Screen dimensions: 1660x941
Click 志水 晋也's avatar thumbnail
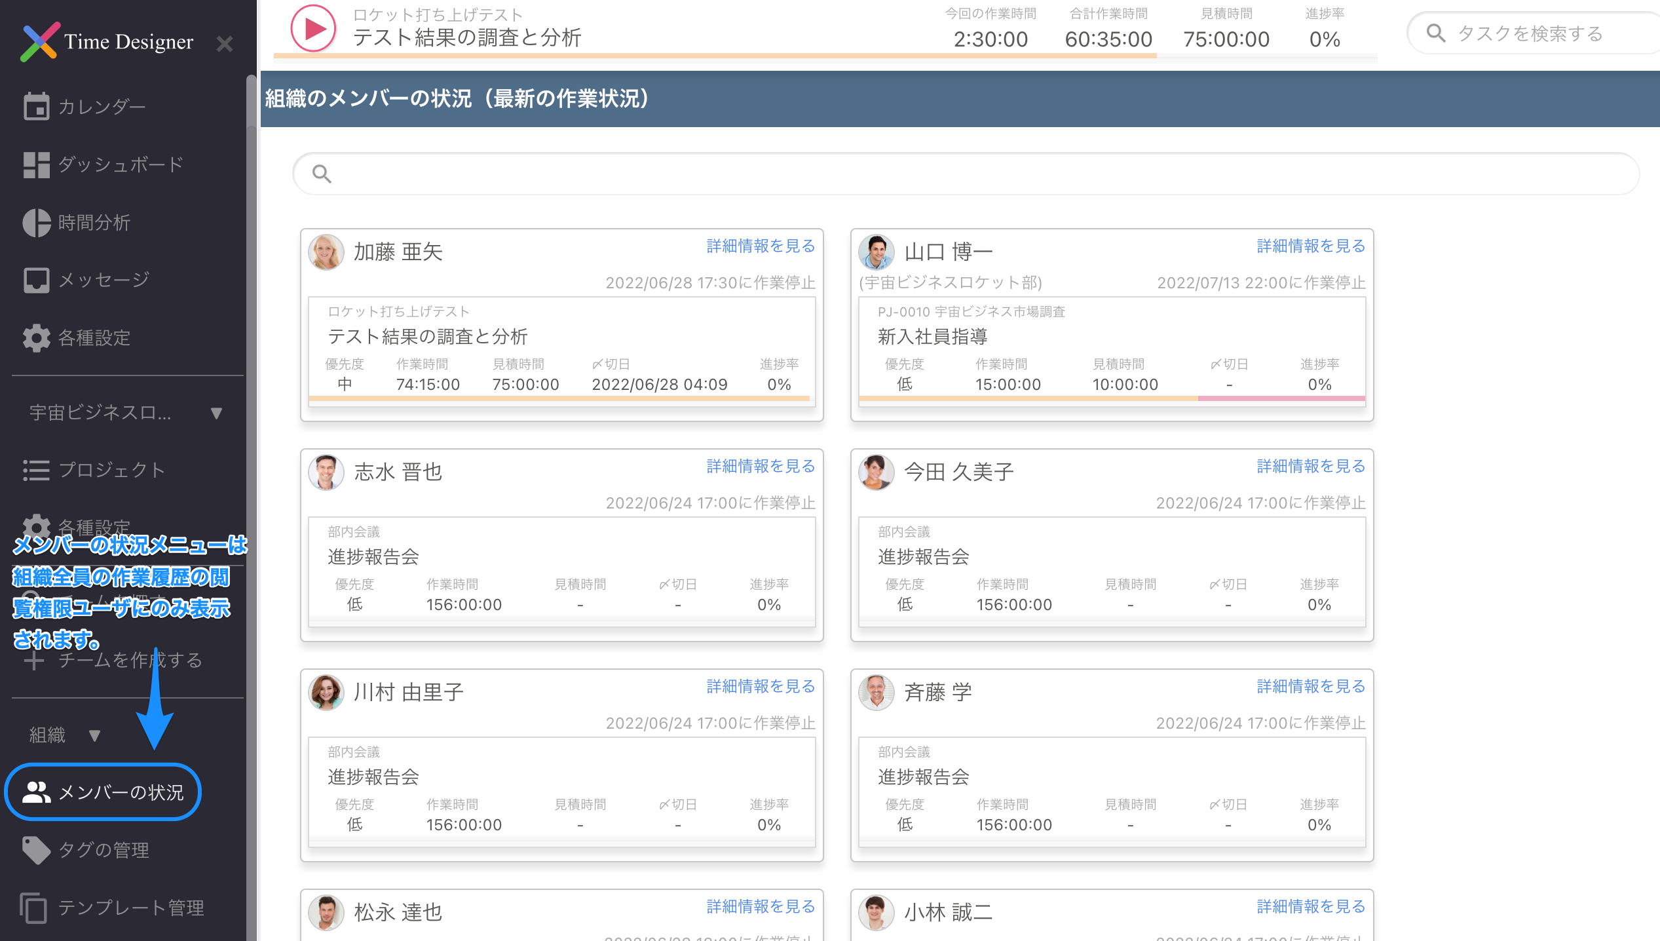[326, 472]
